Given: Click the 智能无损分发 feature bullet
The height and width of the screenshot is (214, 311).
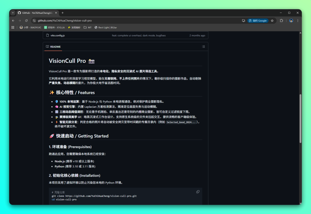Looking at the screenshot, I should [127, 124].
